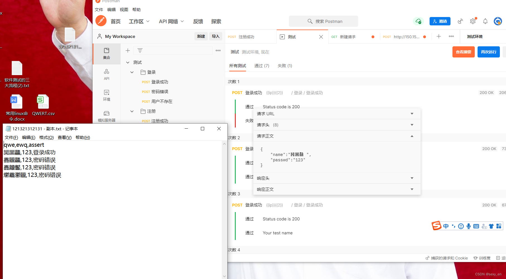506x279 pixels.
Task: Open the API sidebar section
Action: click(107, 74)
